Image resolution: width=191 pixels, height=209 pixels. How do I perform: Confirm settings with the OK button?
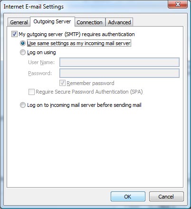click(128, 197)
